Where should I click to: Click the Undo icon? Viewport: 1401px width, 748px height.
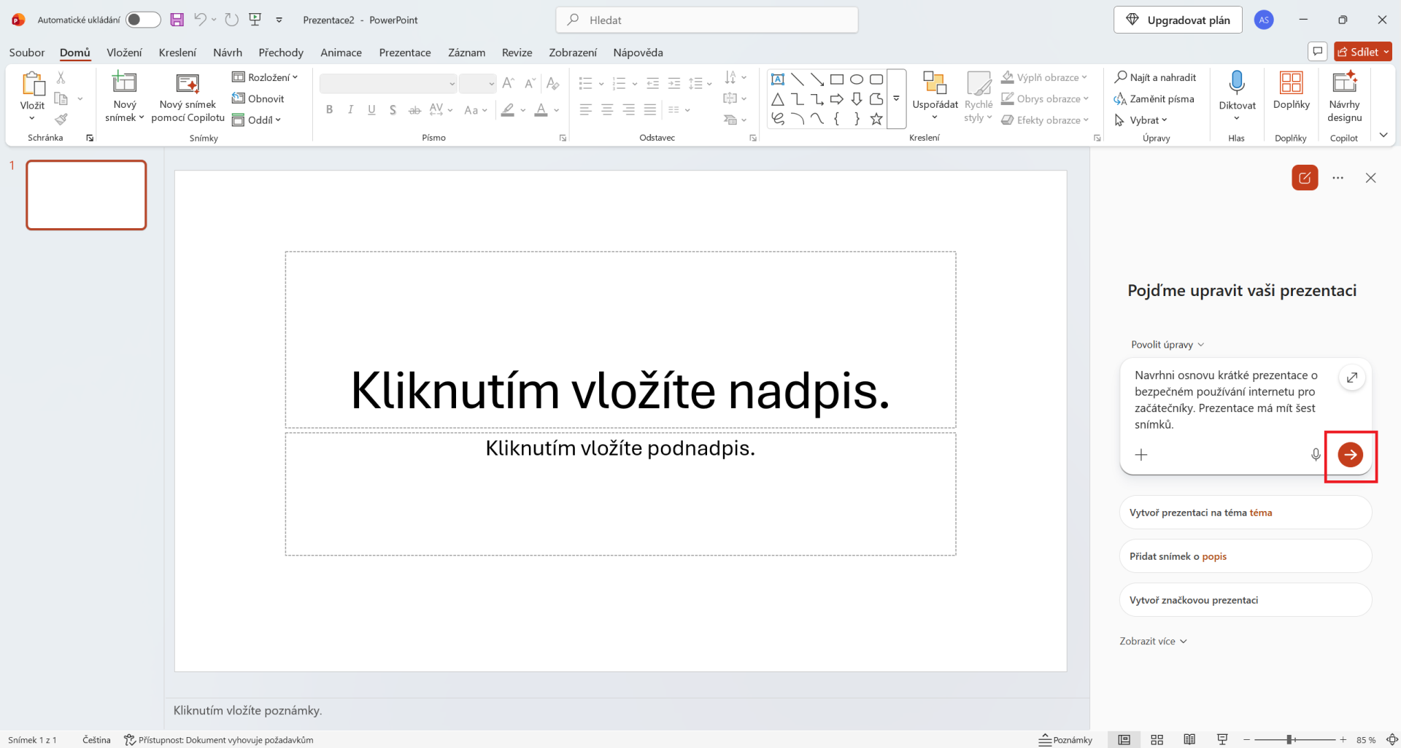[199, 20]
